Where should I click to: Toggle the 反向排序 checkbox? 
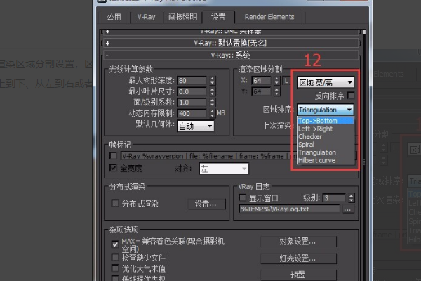coord(351,96)
